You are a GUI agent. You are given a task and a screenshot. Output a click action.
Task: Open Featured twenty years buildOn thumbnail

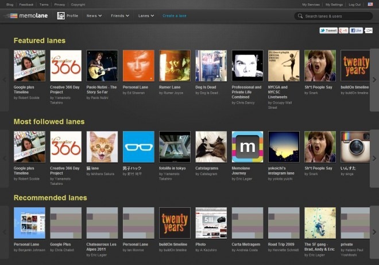click(355, 66)
